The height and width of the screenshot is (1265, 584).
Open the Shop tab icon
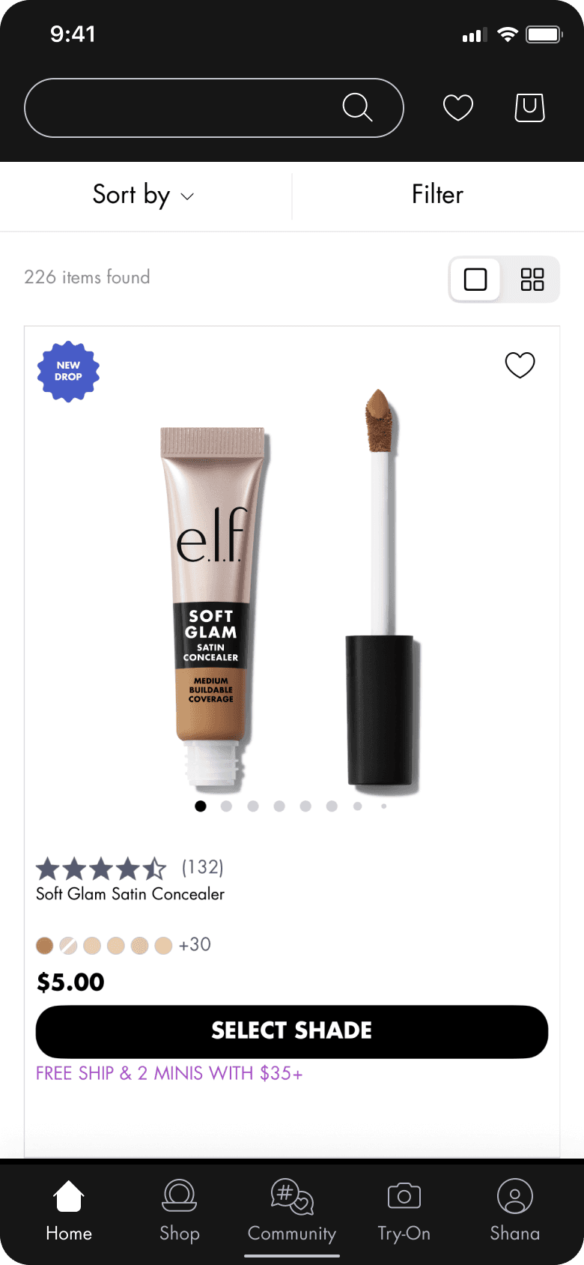(180, 1195)
